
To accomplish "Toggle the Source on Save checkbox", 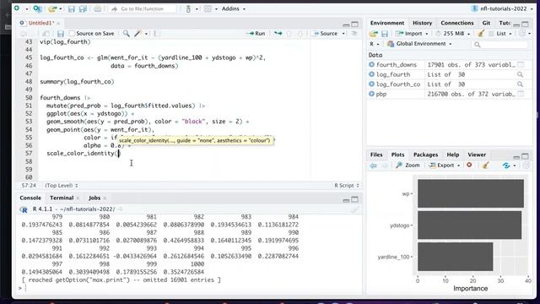I will click(72, 34).
